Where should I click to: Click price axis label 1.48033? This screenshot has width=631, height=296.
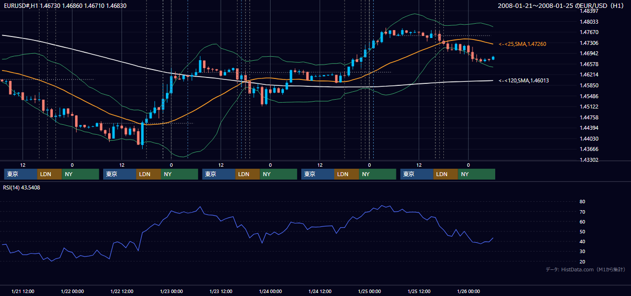[589, 22]
